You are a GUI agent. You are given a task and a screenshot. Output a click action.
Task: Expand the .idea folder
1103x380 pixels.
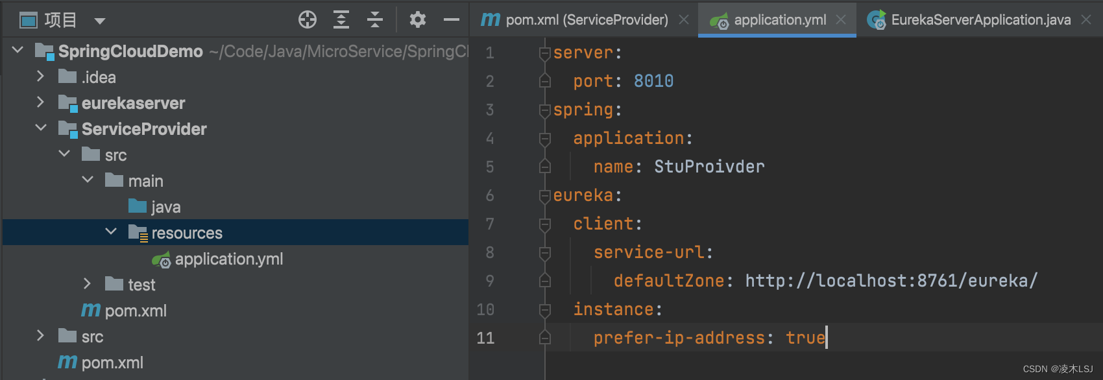click(x=40, y=76)
